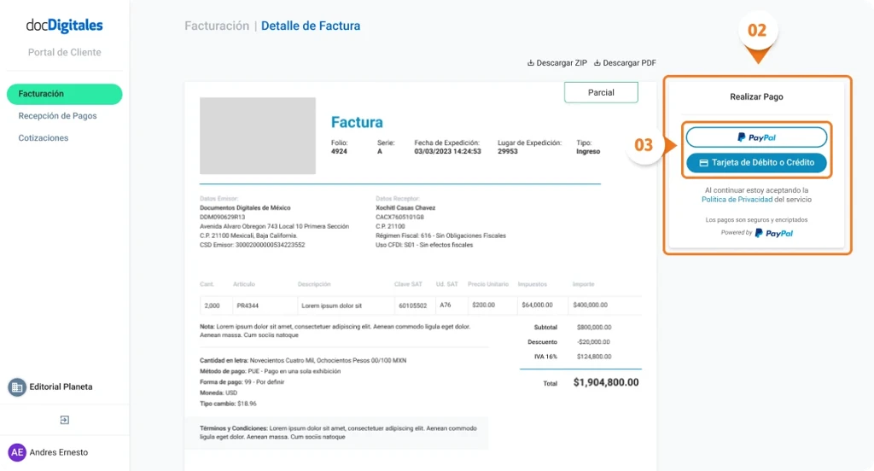Click the Realizar Pago heading
The width and height of the screenshot is (874, 471).
tap(756, 97)
